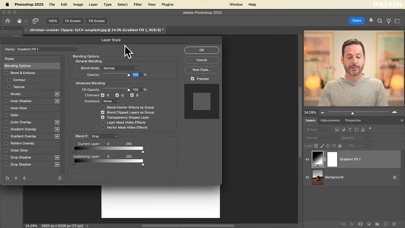This screenshot has width=405, height=228.
Task: Click add layer mask icon in Layers panel
Action: click(360, 224)
